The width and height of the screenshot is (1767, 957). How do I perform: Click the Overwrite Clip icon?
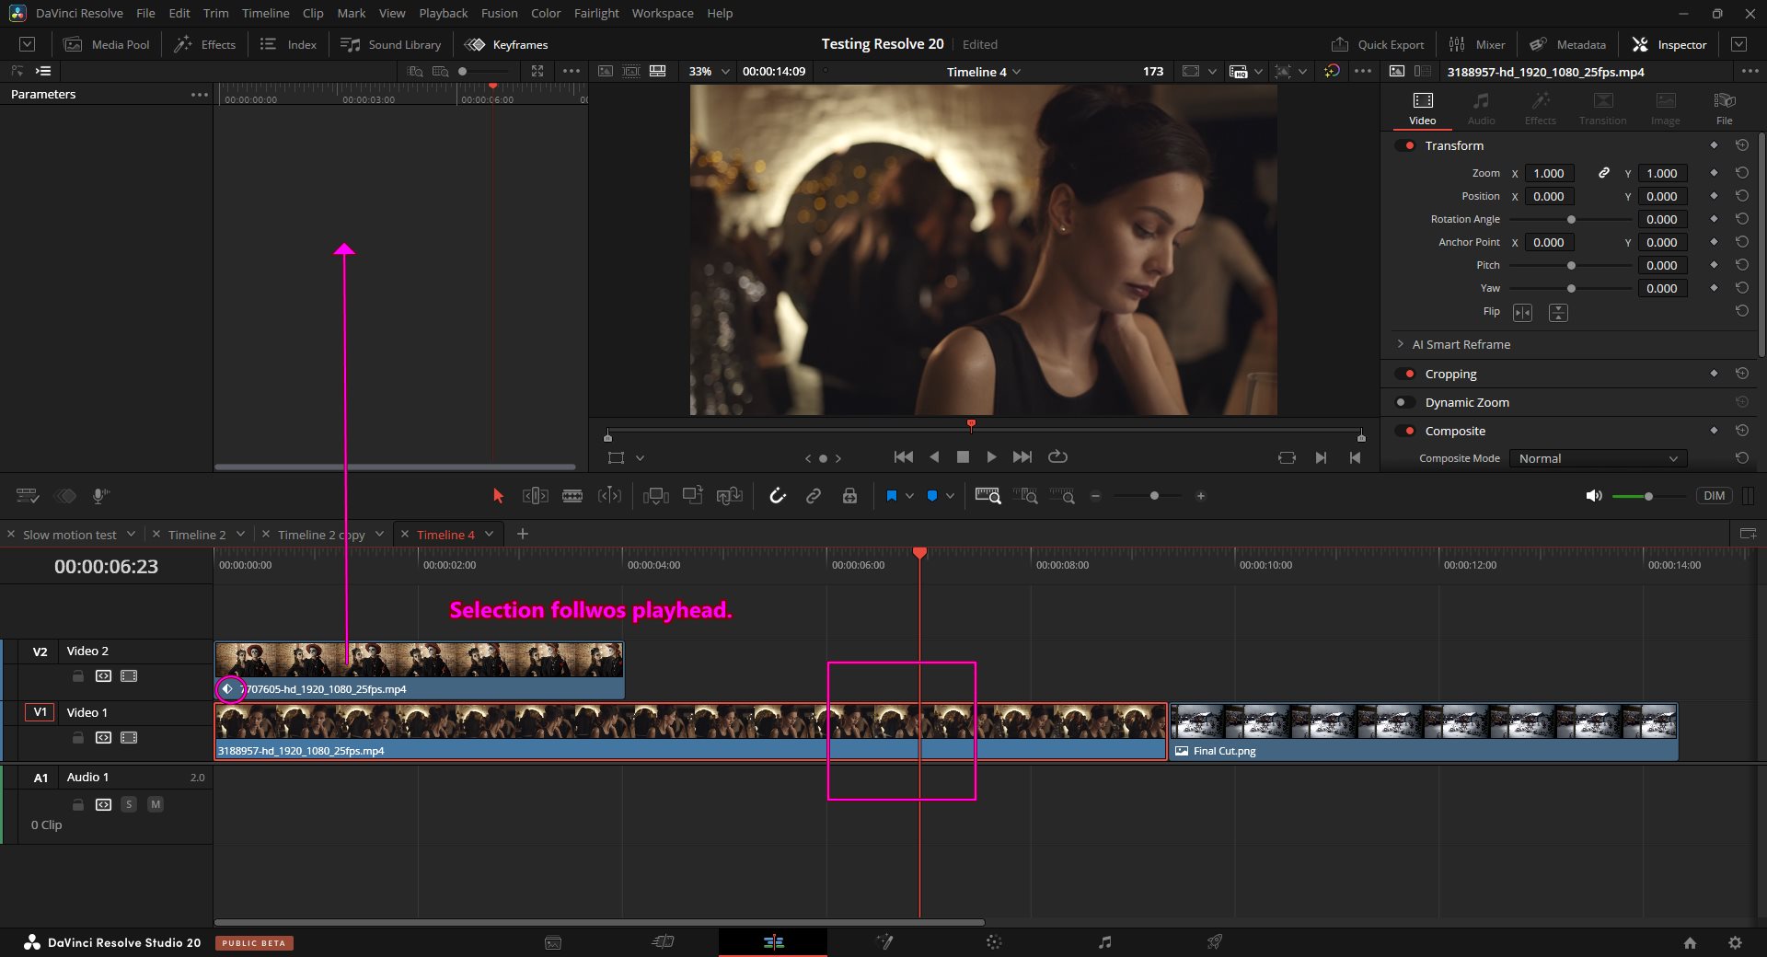tap(692, 495)
